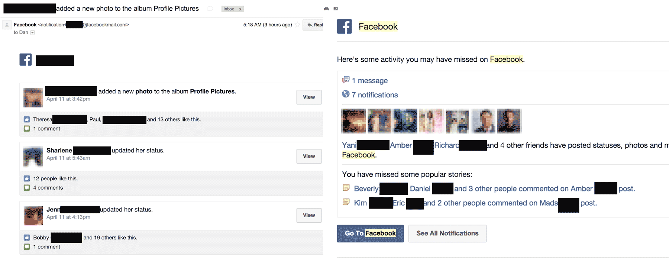669x258 pixels.
Task: Click the fifth friend thumbnail in the photo row
Action: pos(457,121)
